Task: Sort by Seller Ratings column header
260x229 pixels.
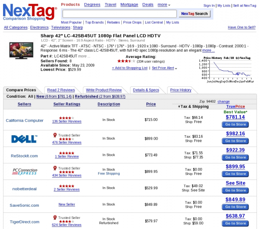Action: 67,104
